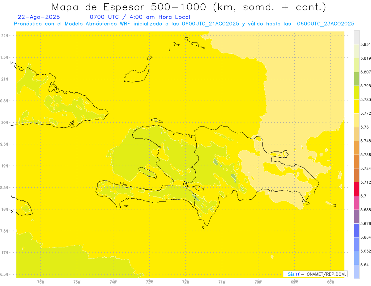Click the time label "0700 UTC / 4:00 am Hora Local"
Viewport: 371px width, 286px height.
tap(140, 17)
